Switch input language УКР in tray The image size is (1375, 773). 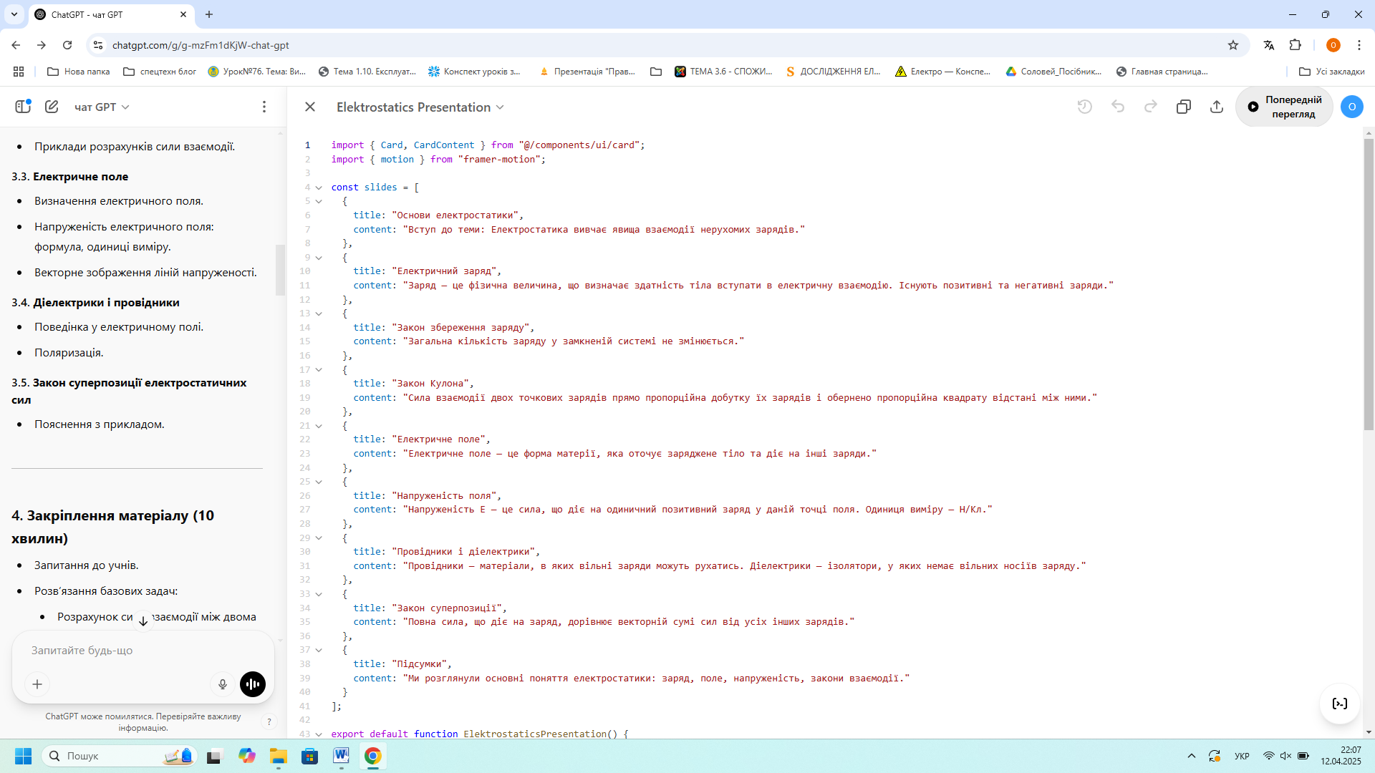click(x=1242, y=756)
